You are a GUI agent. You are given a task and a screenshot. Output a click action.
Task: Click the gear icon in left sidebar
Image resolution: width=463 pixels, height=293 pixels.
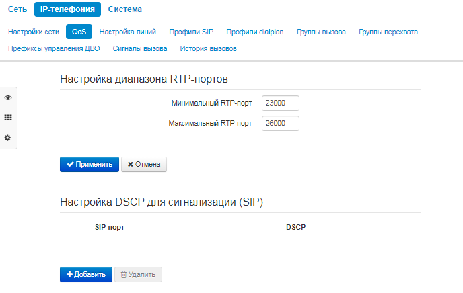click(8, 137)
